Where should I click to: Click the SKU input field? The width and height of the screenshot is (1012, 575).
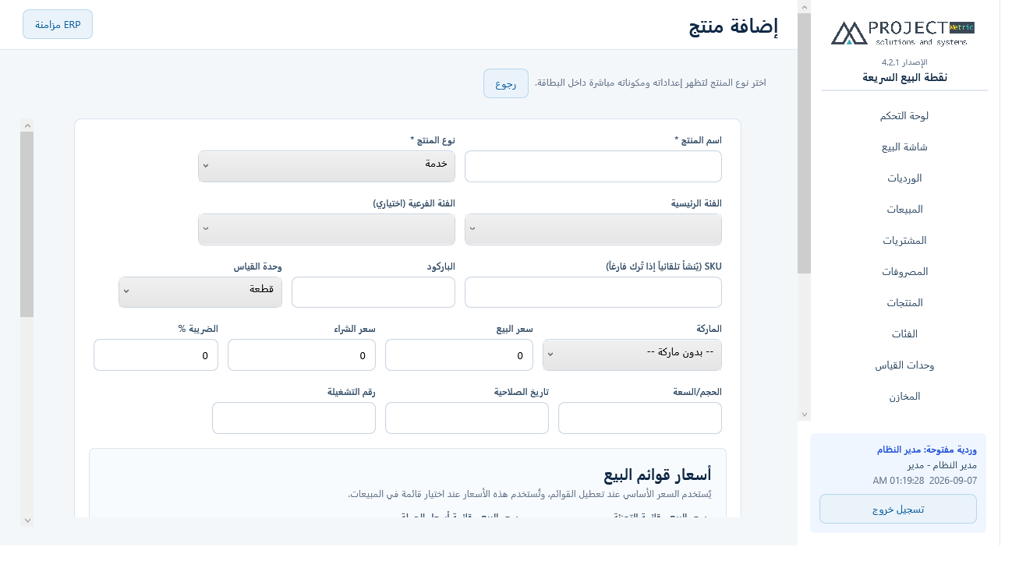593,292
